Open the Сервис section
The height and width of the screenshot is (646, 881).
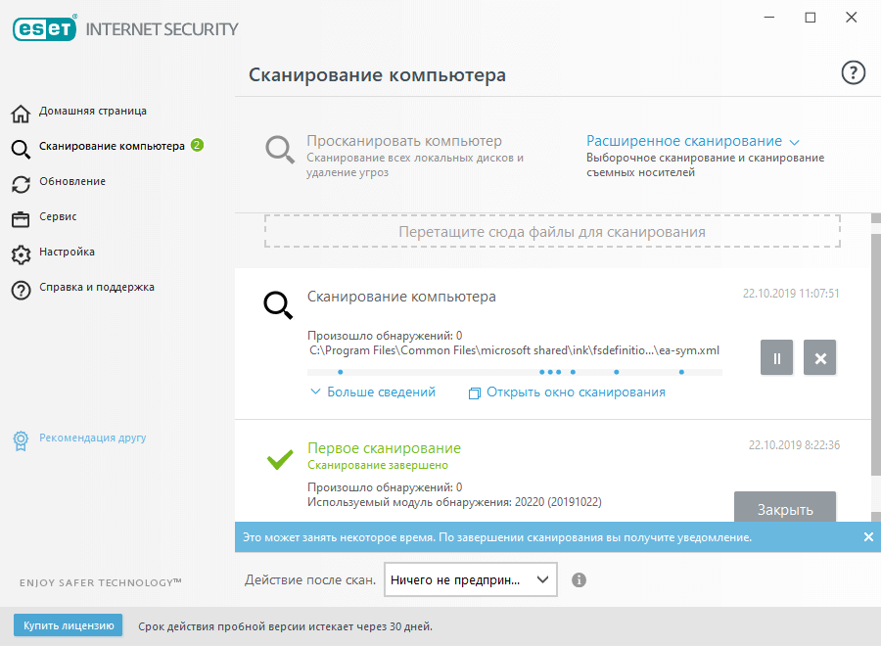58,216
